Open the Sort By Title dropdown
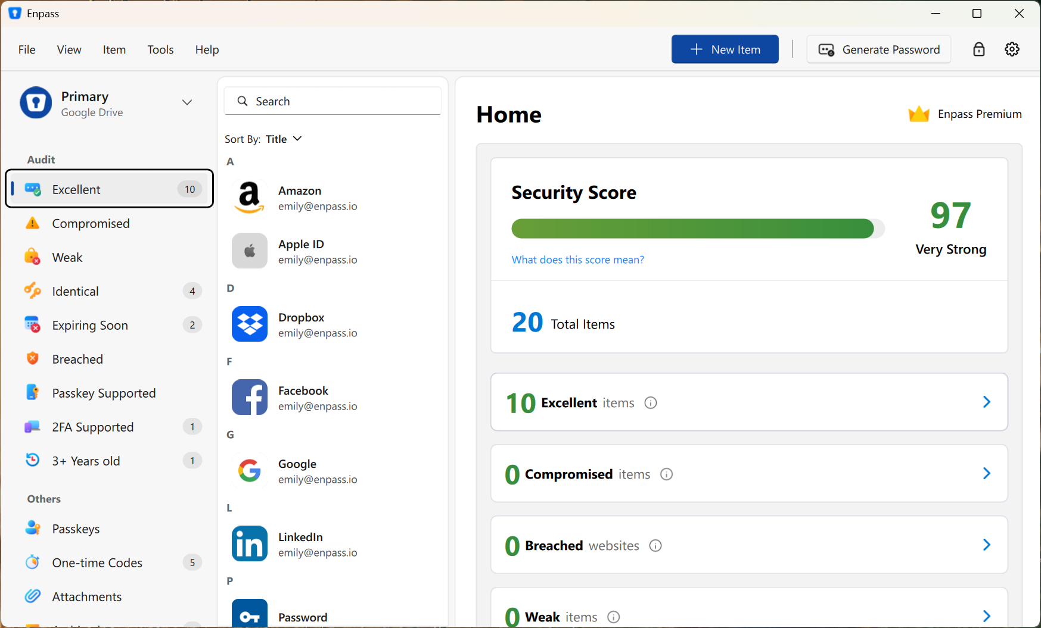The width and height of the screenshot is (1041, 628). [x=284, y=139]
